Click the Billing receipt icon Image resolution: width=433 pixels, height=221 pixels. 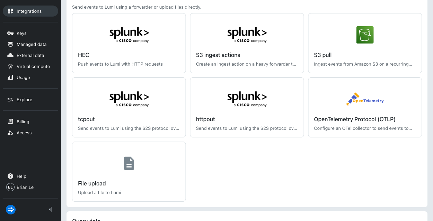(x=10, y=122)
